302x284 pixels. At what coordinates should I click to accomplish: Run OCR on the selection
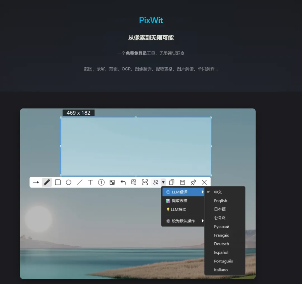point(145,182)
